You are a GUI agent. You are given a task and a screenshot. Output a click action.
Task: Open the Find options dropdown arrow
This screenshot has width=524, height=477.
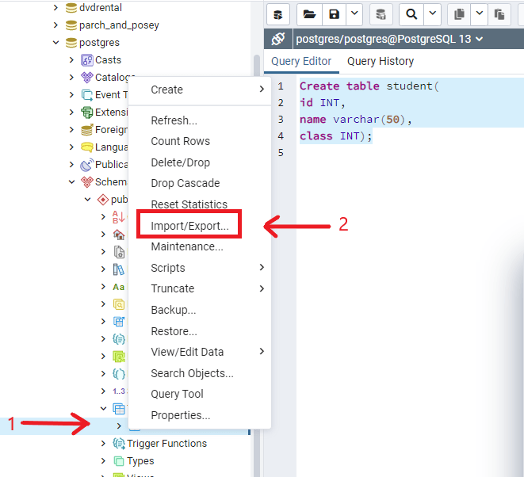pos(432,13)
